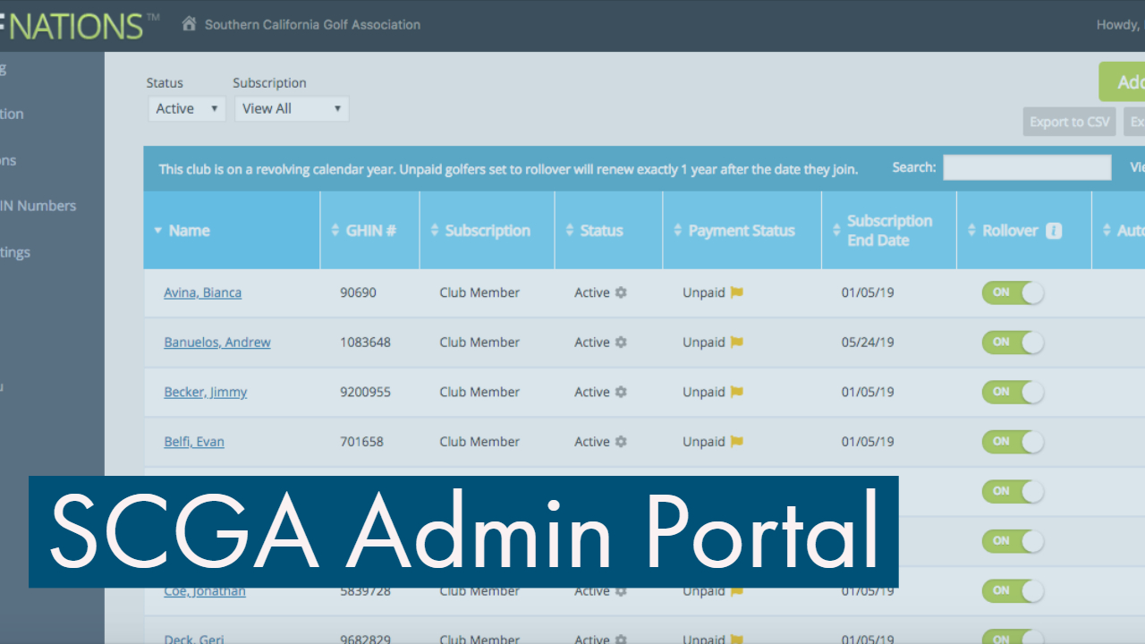Screen dimensions: 1145x644
Task: Click the home icon beside Southern California Golf Association
Action: point(189,24)
